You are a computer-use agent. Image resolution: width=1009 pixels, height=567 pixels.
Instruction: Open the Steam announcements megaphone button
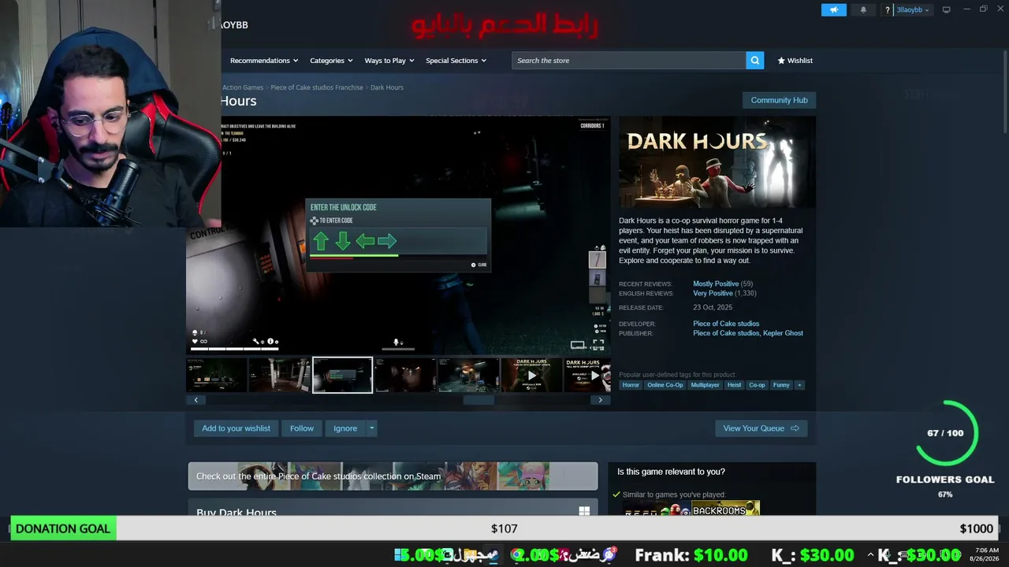coord(833,9)
